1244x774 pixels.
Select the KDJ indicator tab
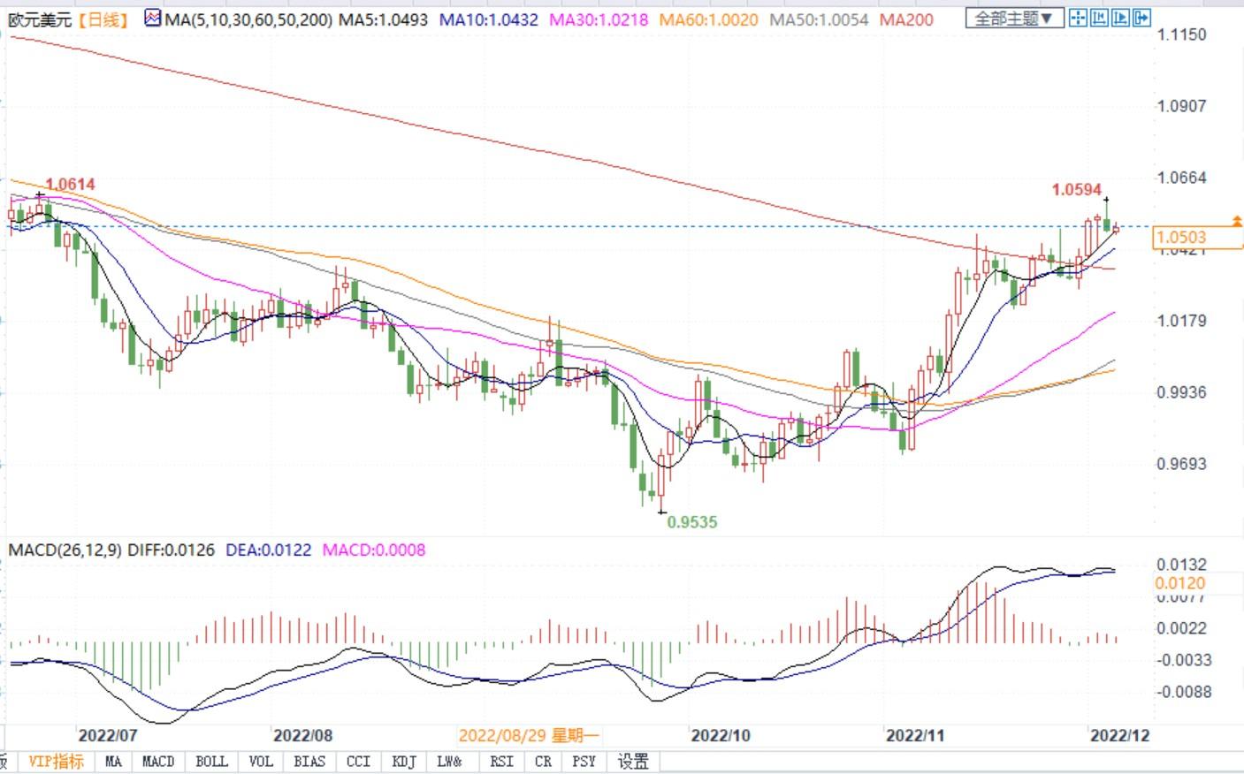[404, 761]
